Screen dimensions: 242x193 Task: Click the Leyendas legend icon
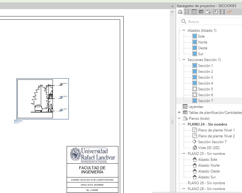[185, 106]
